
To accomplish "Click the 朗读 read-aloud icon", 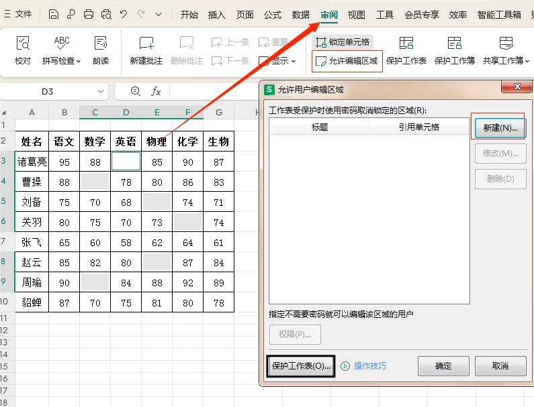I will click(101, 44).
